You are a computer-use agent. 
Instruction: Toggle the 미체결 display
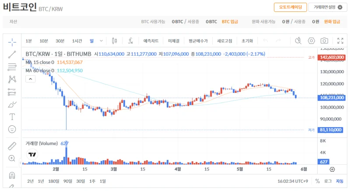coord(174,41)
